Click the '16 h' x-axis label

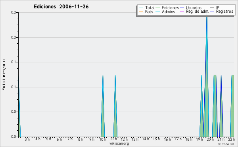point(167,139)
